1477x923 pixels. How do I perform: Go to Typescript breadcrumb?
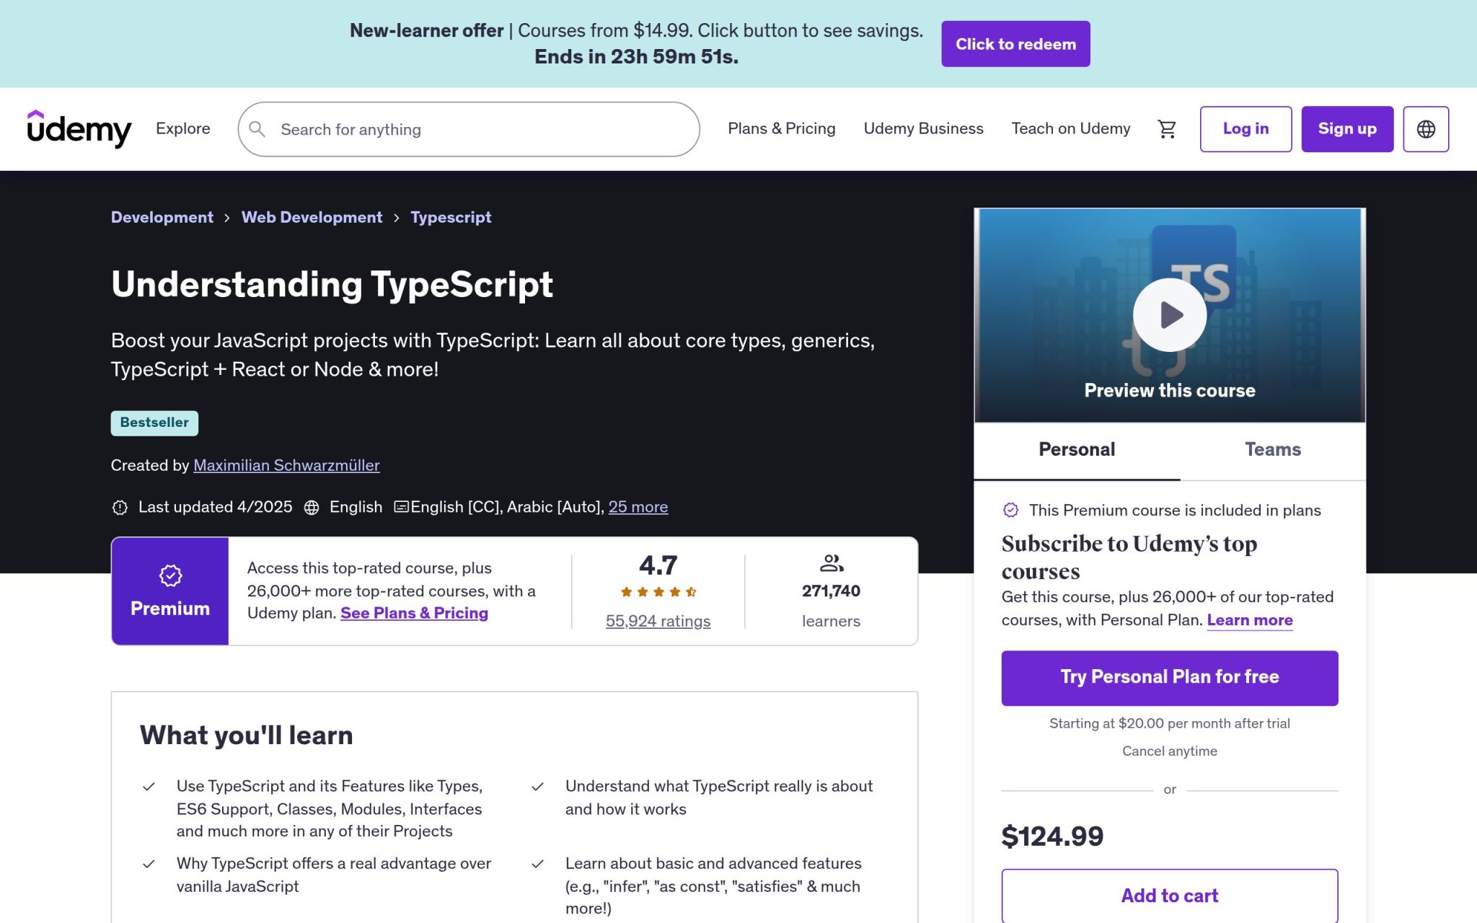tap(451, 217)
